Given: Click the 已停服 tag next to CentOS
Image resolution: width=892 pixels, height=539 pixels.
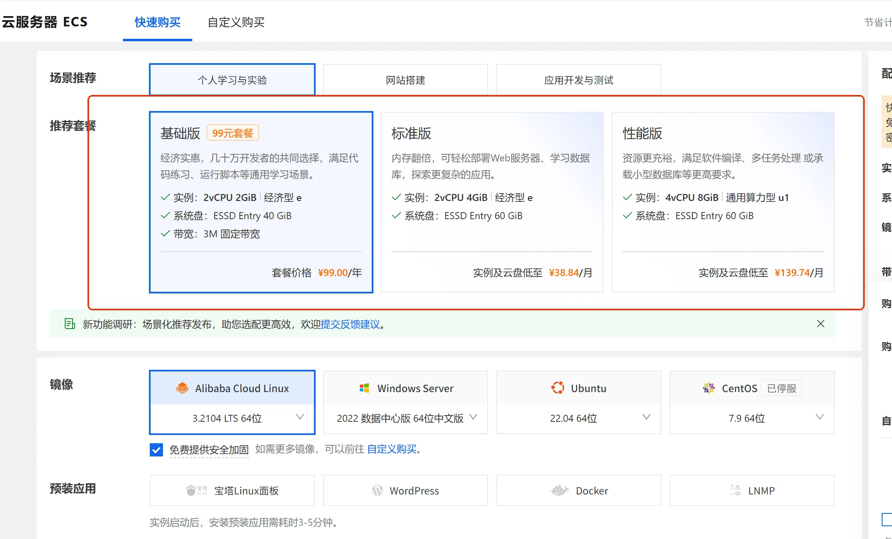Looking at the screenshot, I should pyautogui.click(x=781, y=388).
